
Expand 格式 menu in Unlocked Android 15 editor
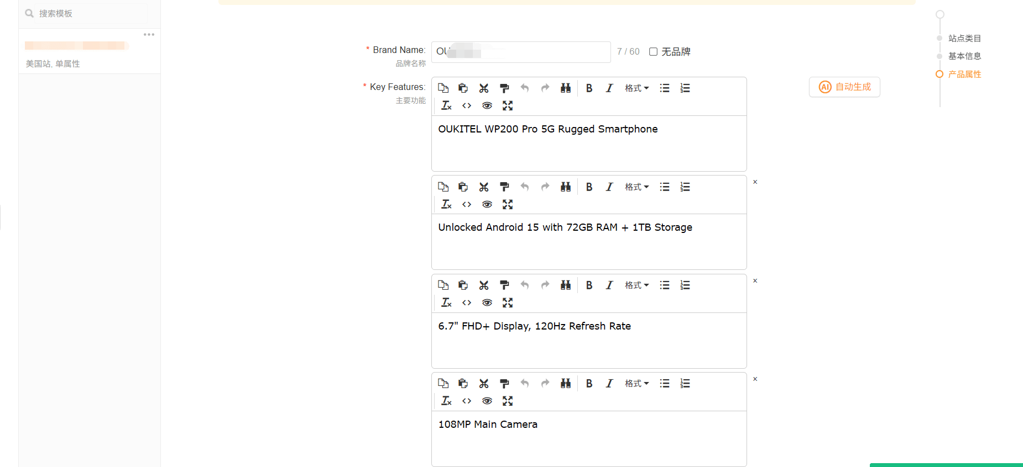pyautogui.click(x=637, y=187)
